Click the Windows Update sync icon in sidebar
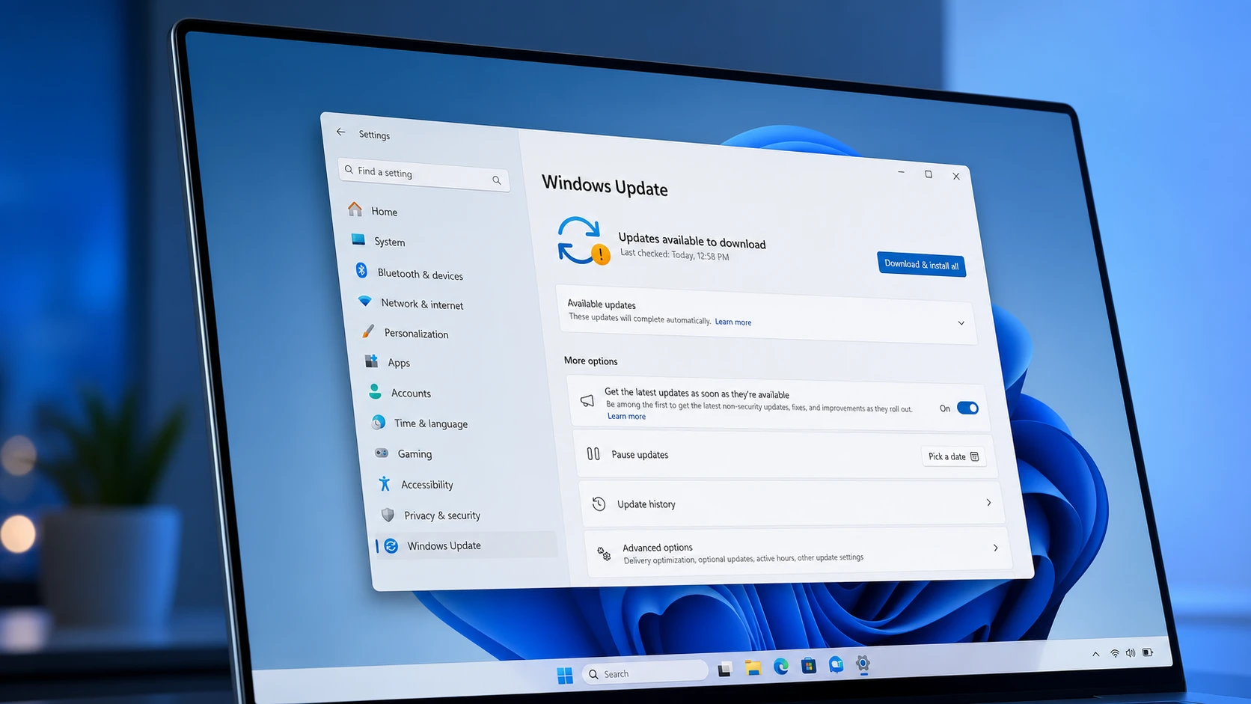 391,546
